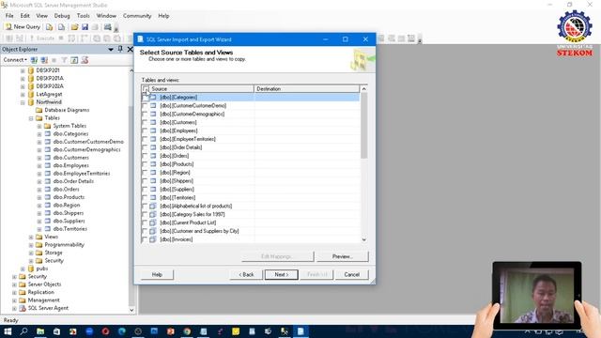Select dbo.Order Details in Object Explorer
Screen dimensions: 601x338
pos(73,181)
